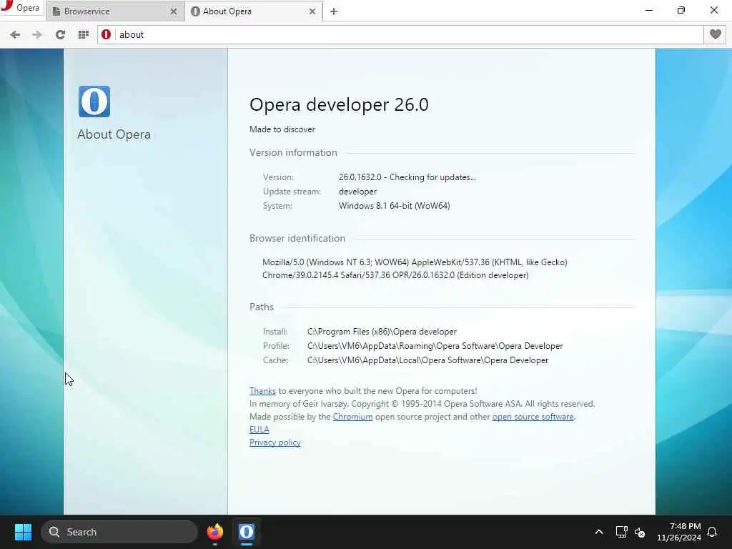The width and height of the screenshot is (732, 549).
Task: Click the red Opera badge in address bar
Action: click(x=106, y=34)
